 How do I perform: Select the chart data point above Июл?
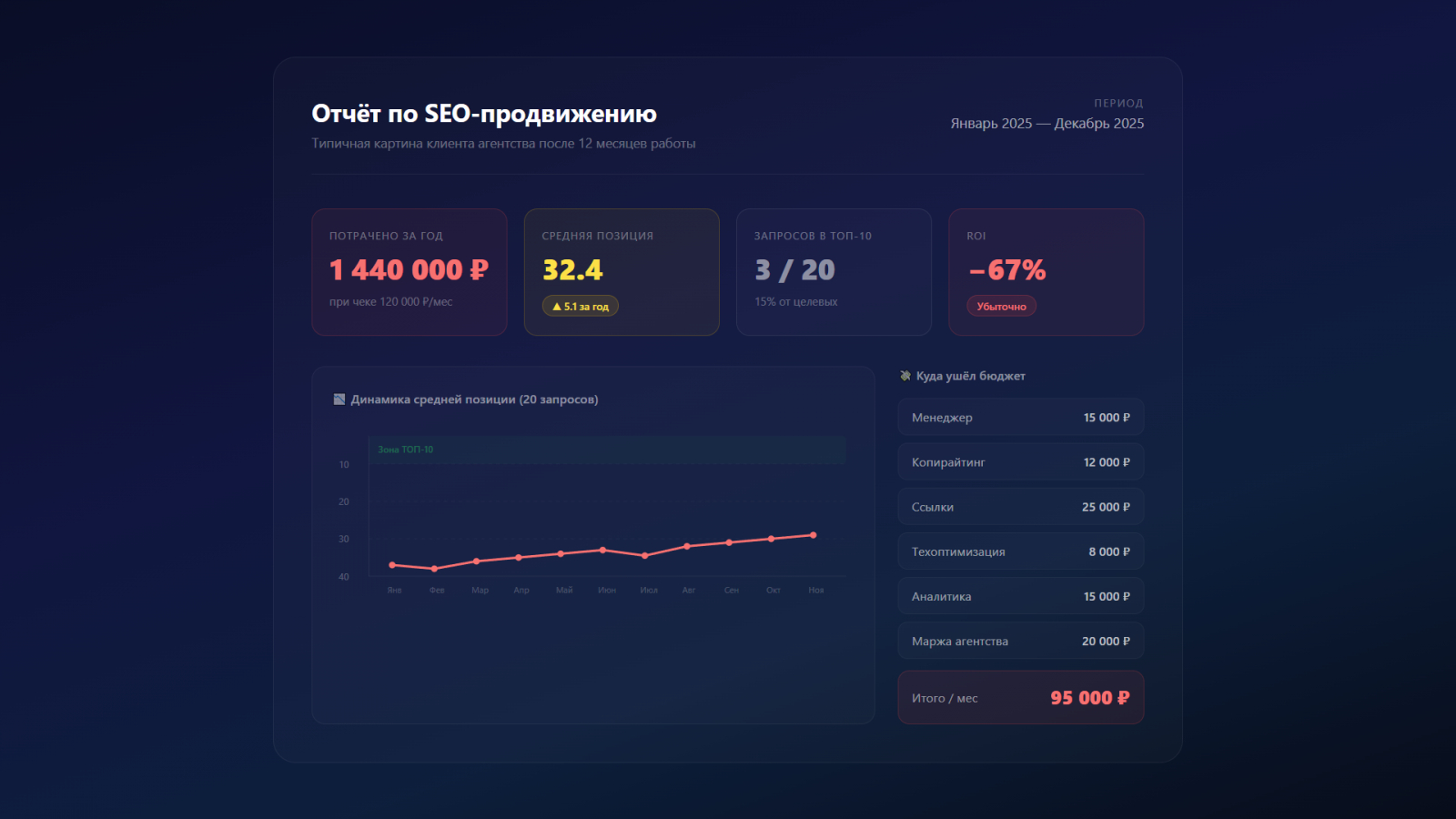[645, 555]
